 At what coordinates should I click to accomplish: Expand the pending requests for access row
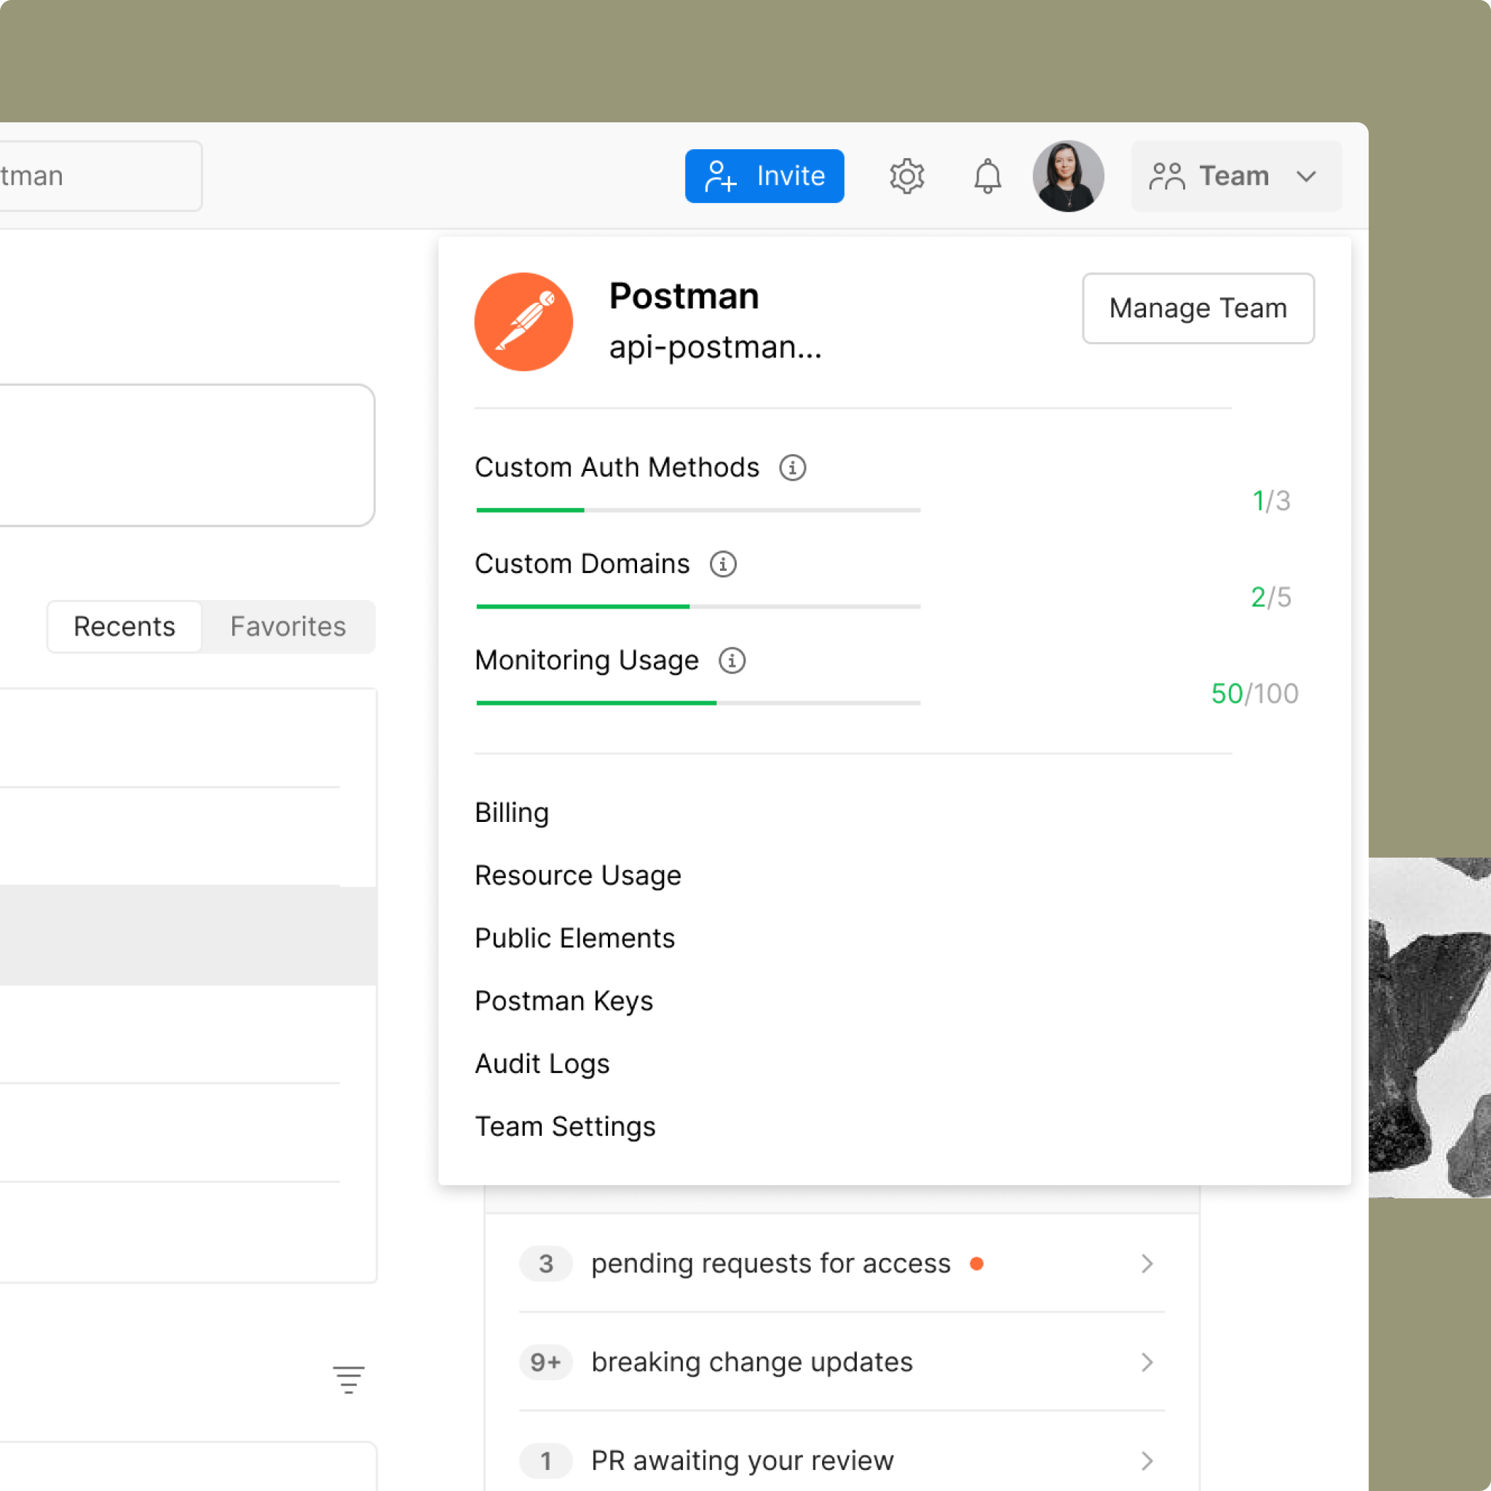click(1147, 1263)
